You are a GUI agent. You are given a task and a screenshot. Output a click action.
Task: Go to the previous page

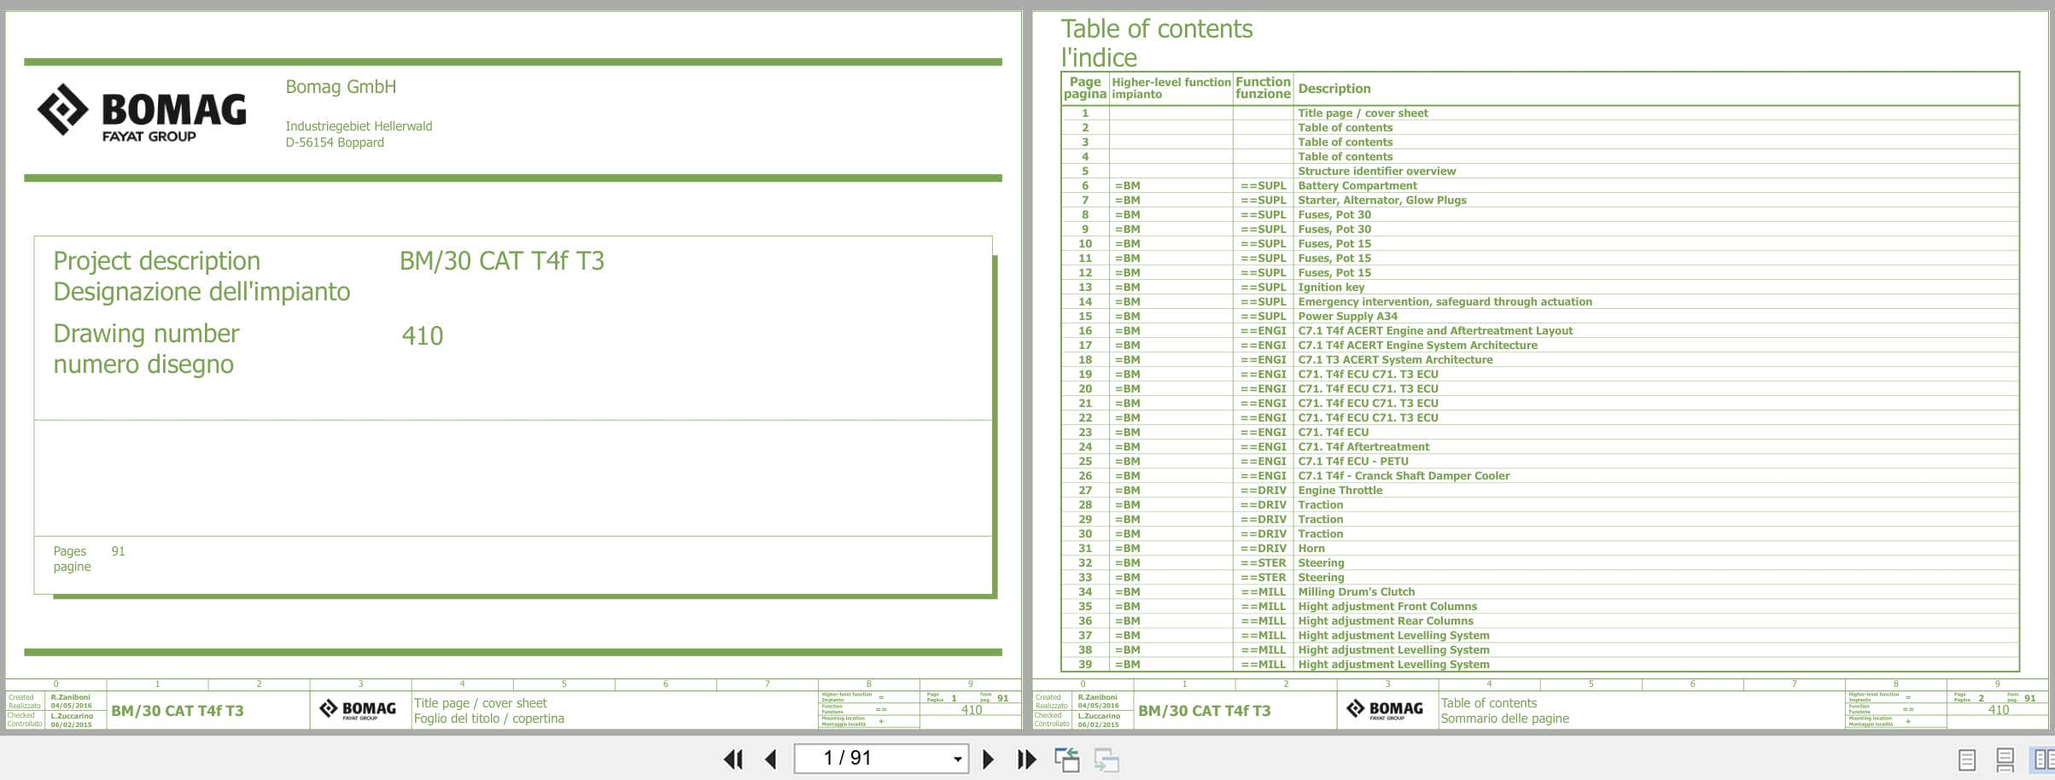click(771, 759)
